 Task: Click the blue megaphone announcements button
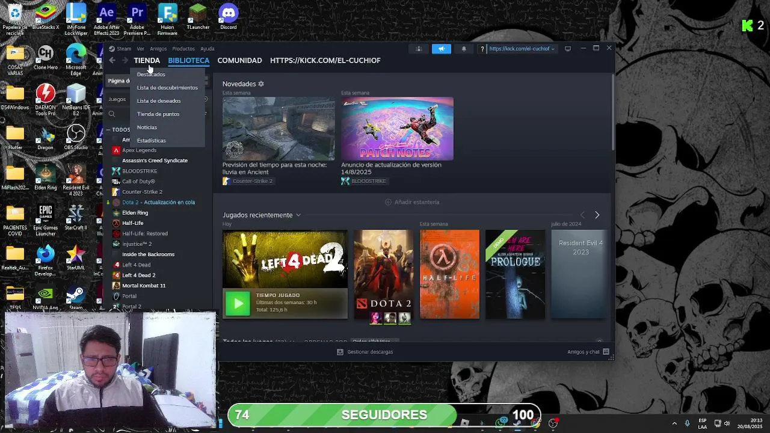click(441, 49)
